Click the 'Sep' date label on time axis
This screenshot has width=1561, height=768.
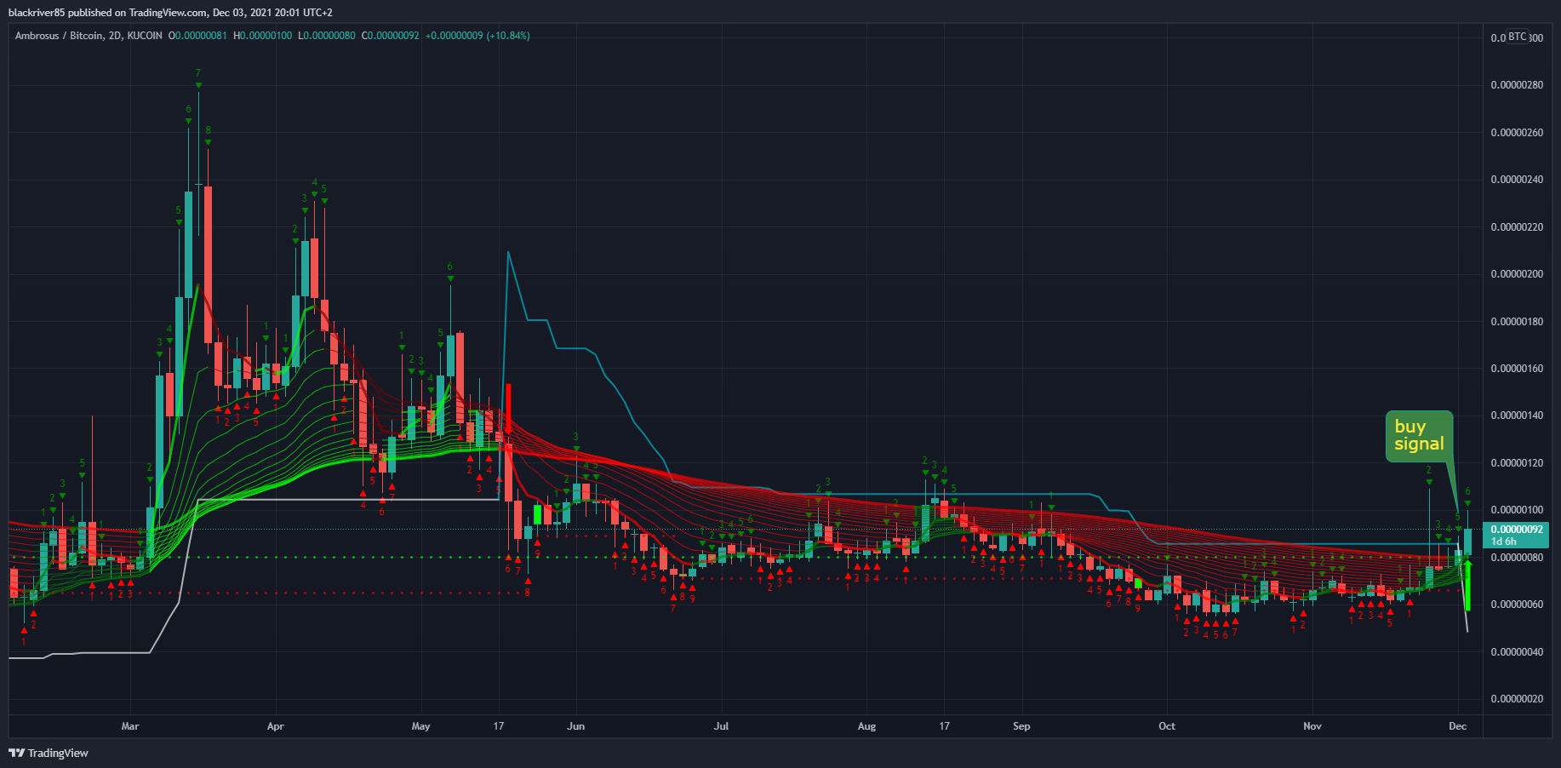pyautogui.click(x=1021, y=726)
